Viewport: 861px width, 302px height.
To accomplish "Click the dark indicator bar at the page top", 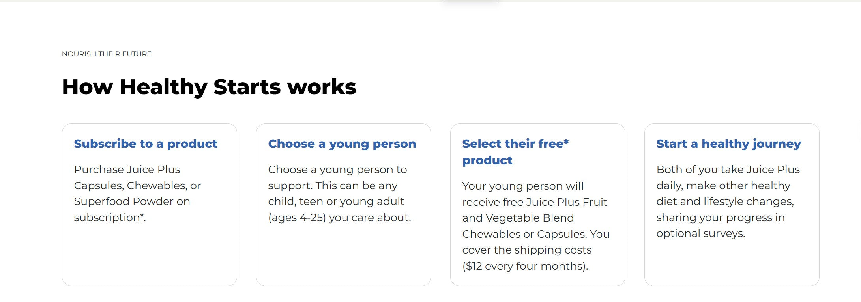I will (x=470, y=1).
